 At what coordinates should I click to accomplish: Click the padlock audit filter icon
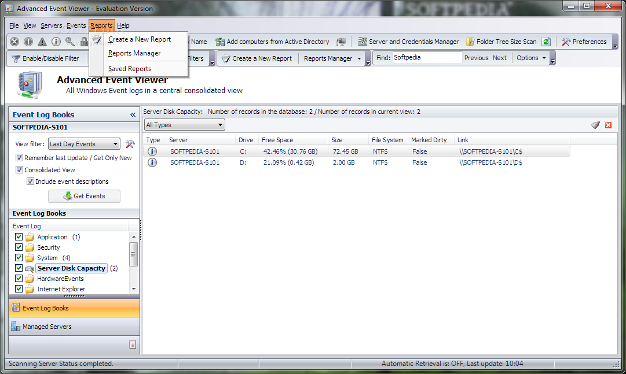[x=84, y=42]
